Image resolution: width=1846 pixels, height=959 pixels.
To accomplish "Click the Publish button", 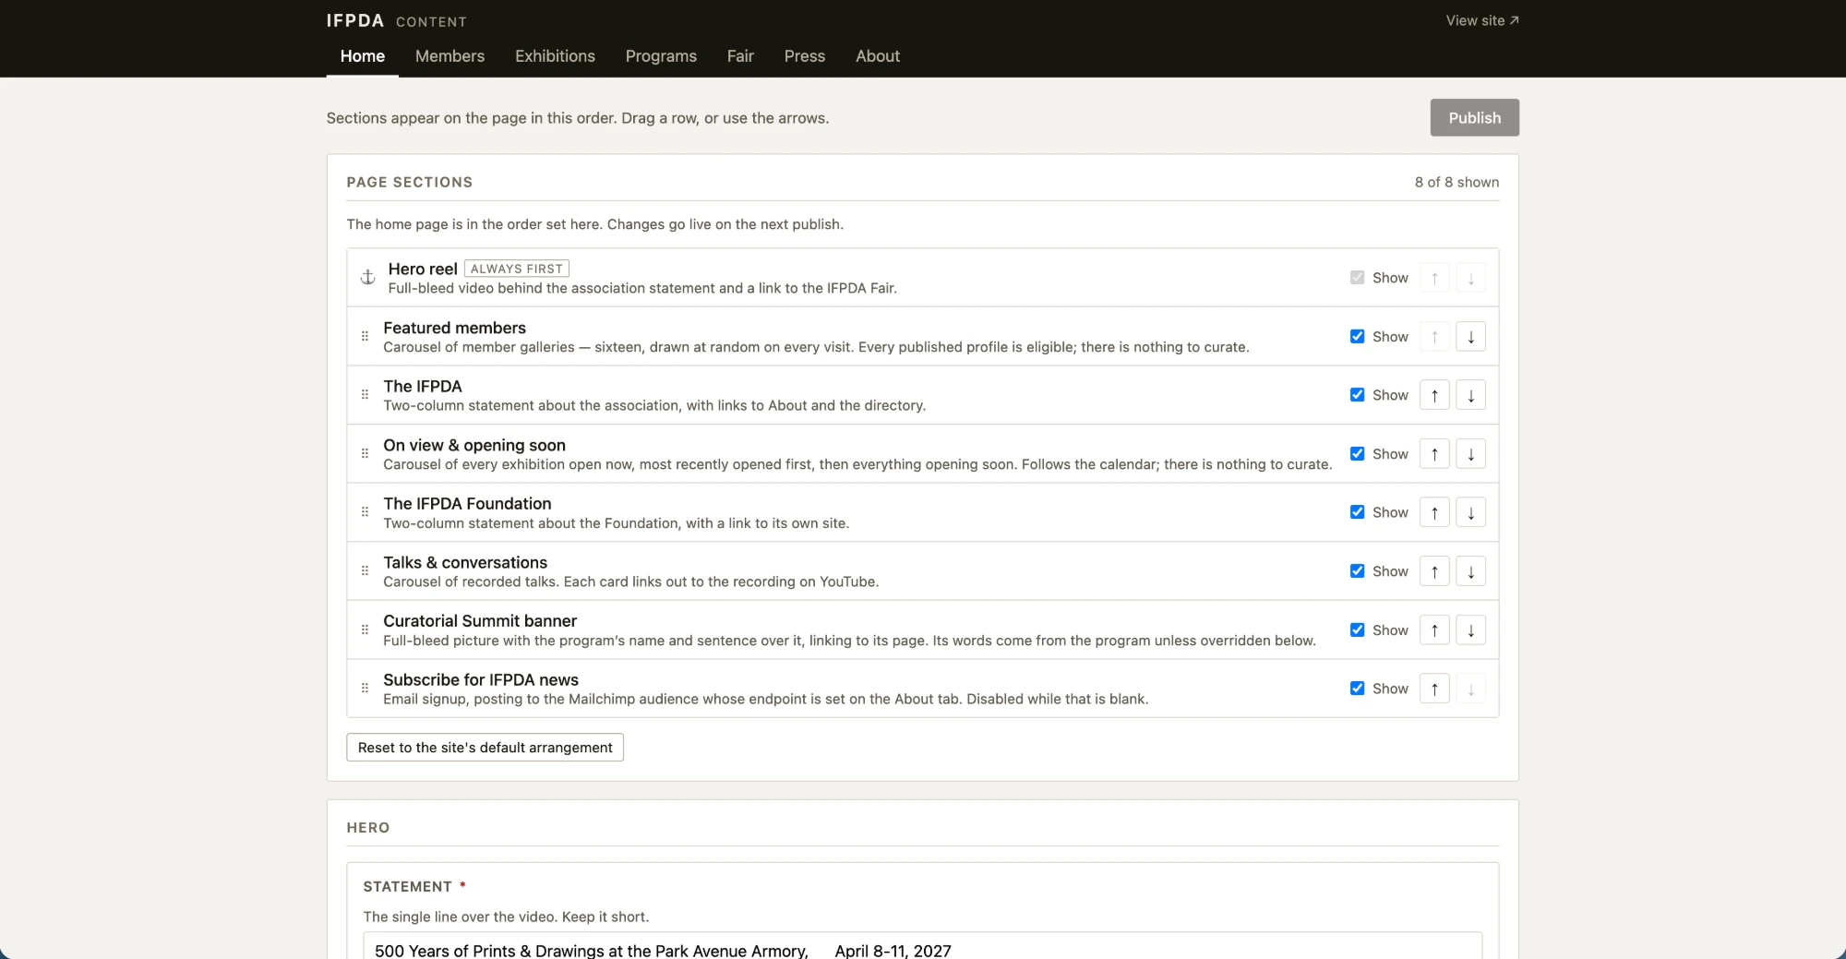I will click(x=1474, y=118).
